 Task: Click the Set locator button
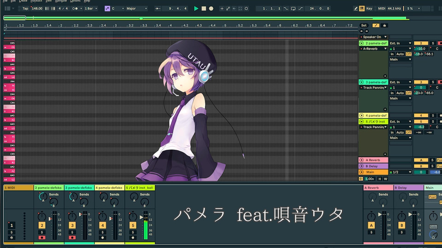[x=364, y=25]
